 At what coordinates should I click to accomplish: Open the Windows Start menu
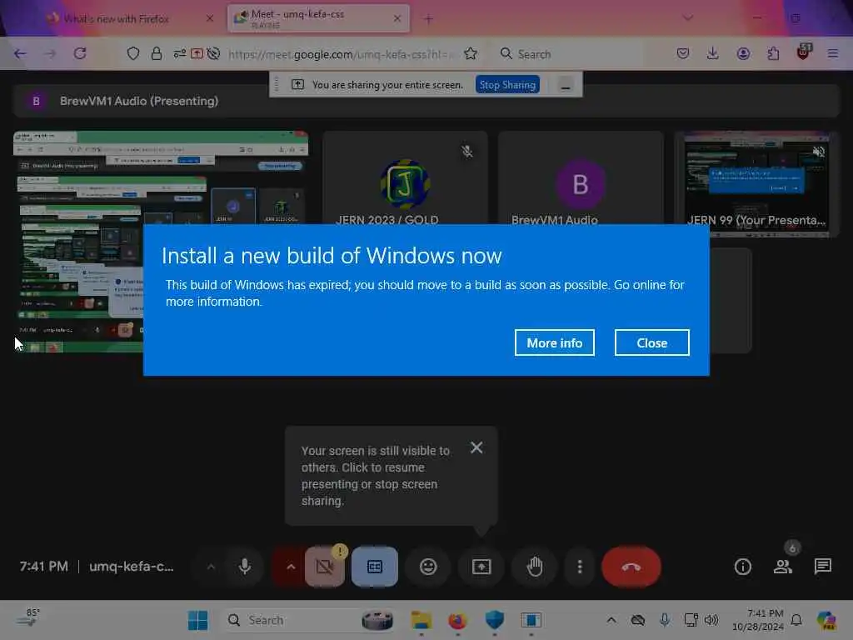(x=197, y=620)
